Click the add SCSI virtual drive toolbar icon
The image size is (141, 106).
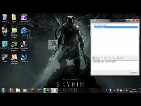114,58
